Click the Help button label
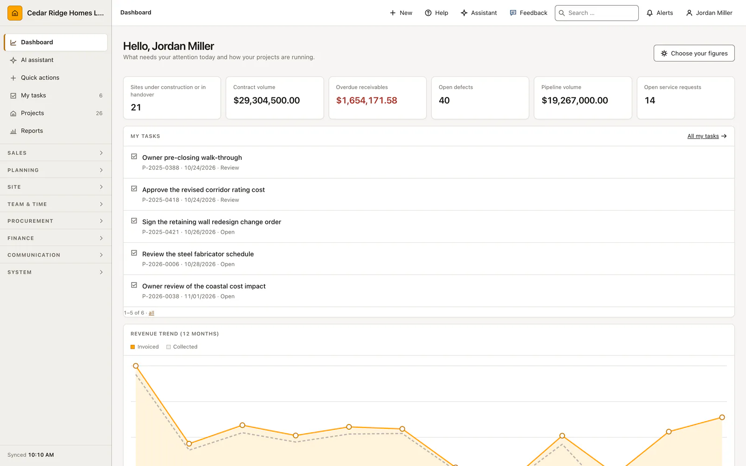746x466 pixels. [442, 13]
